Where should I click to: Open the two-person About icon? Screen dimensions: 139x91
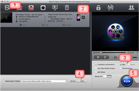[x=131, y=8]
